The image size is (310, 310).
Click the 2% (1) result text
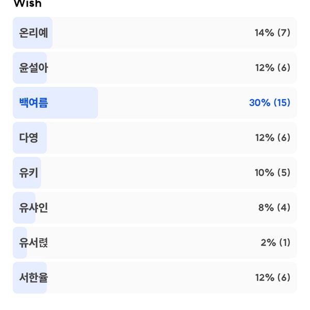(x=275, y=243)
